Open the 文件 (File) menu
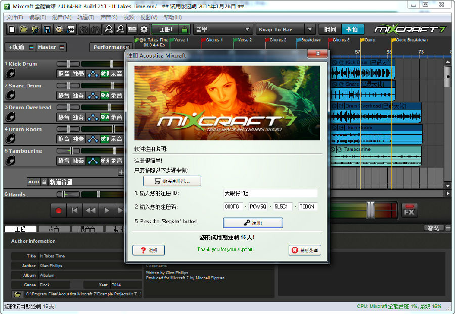 point(15,17)
